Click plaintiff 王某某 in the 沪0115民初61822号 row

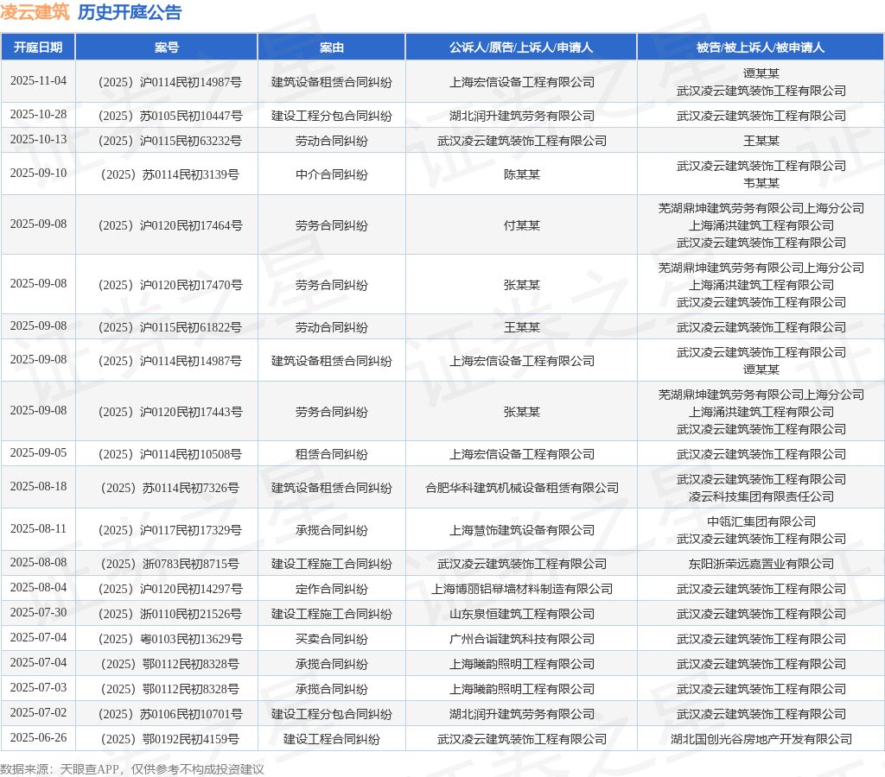click(521, 327)
